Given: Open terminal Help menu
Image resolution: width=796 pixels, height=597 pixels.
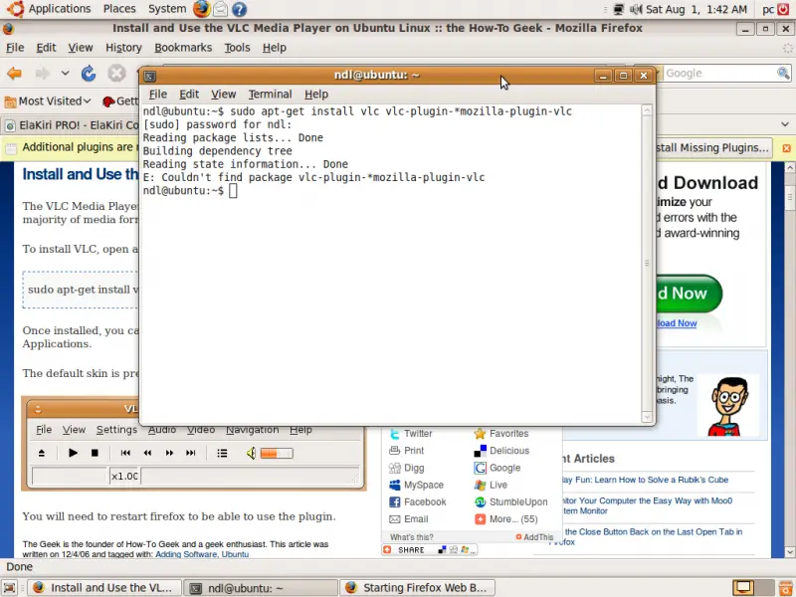Looking at the screenshot, I should click(316, 95).
